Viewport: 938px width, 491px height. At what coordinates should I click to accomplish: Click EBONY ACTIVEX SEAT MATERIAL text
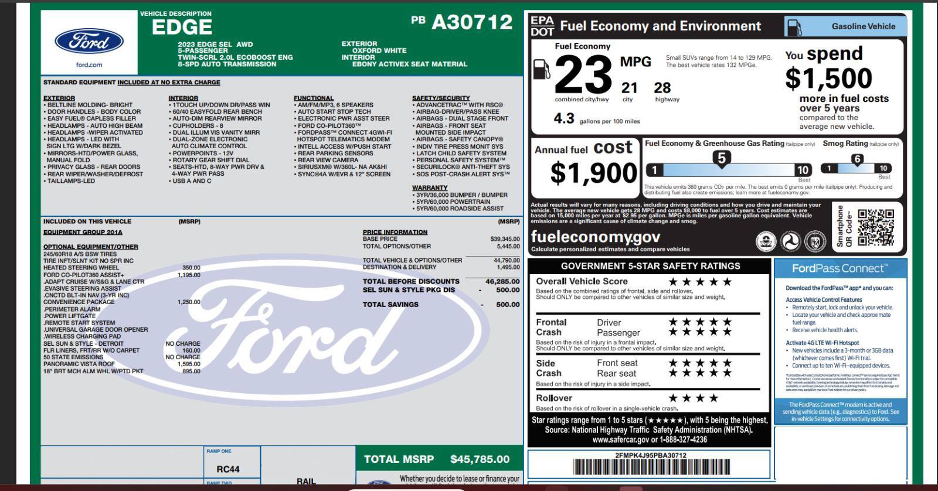coord(410,64)
